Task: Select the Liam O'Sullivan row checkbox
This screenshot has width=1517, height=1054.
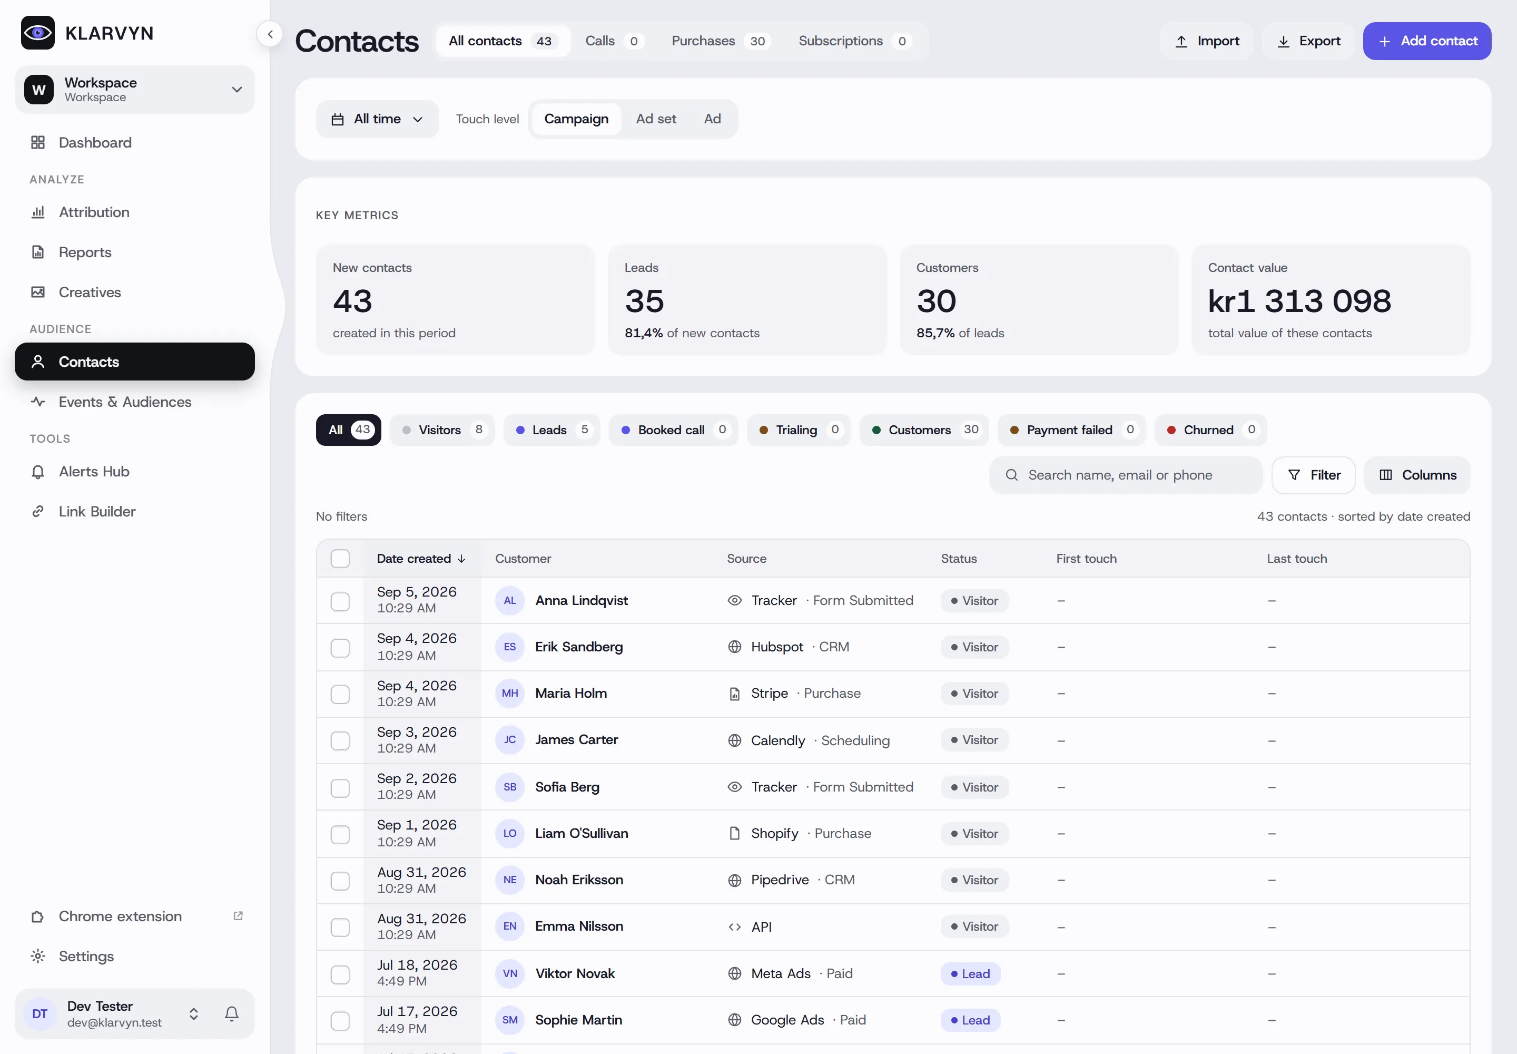Action: [x=340, y=834]
